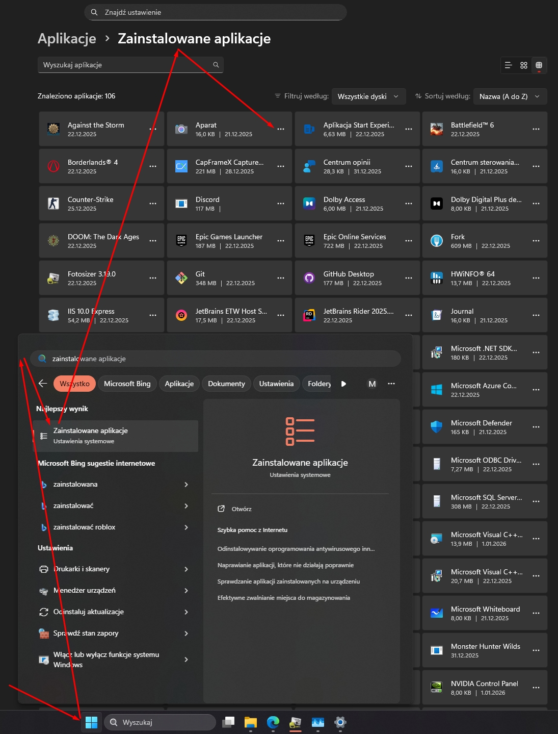
Task: Open the 'Wszystkie dyski' filter dropdown
Action: click(368, 96)
